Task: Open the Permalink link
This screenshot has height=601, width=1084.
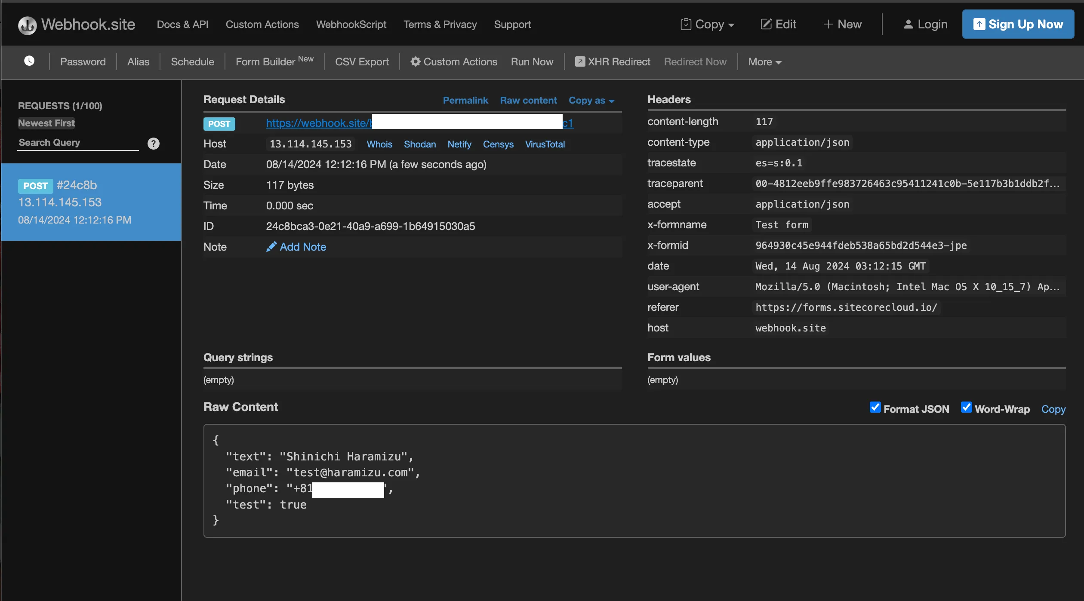Action: pyautogui.click(x=465, y=100)
